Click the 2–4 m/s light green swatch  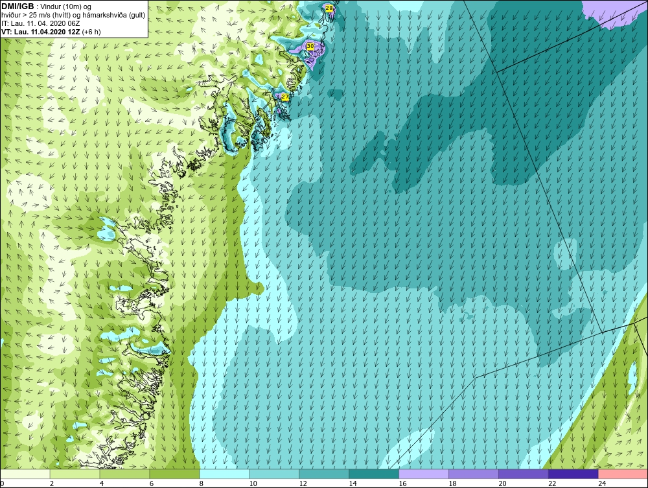point(75,474)
